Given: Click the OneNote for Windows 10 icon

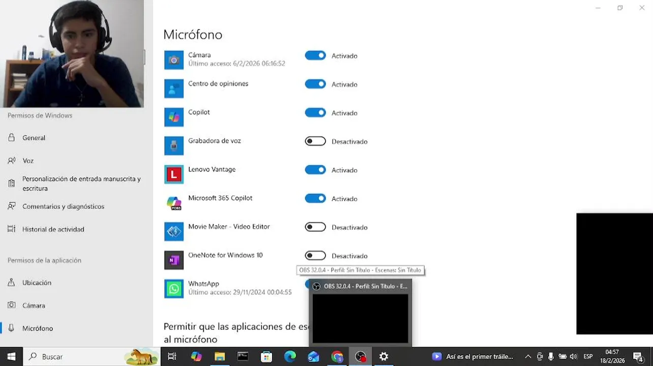Looking at the screenshot, I should (x=174, y=260).
